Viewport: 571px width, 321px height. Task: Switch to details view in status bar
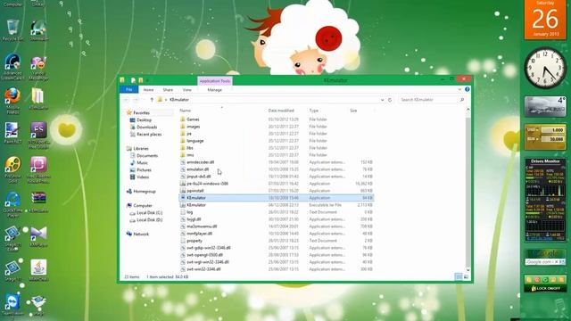click(459, 277)
